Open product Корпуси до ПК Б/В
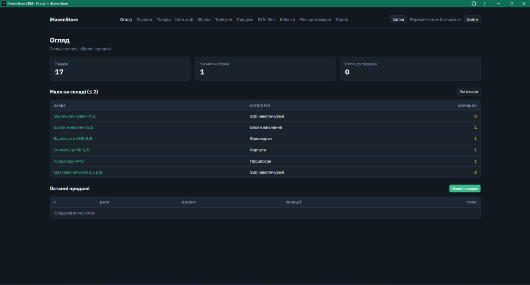This screenshot has width=530, height=285. click(x=71, y=150)
